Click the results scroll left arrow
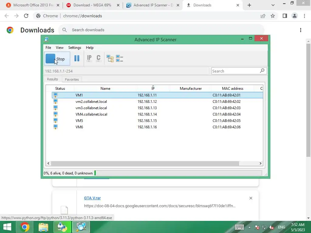 tap(48, 163)
